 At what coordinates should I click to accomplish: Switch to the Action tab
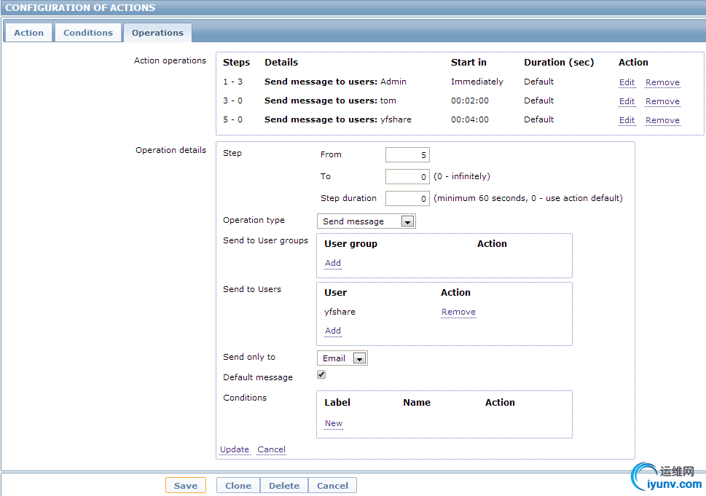[28, 33]
